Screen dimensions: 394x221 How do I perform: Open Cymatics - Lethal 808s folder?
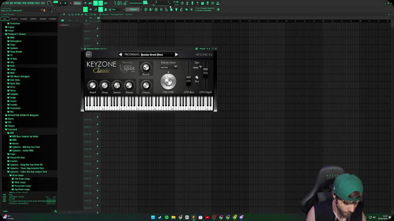[23, 150]
